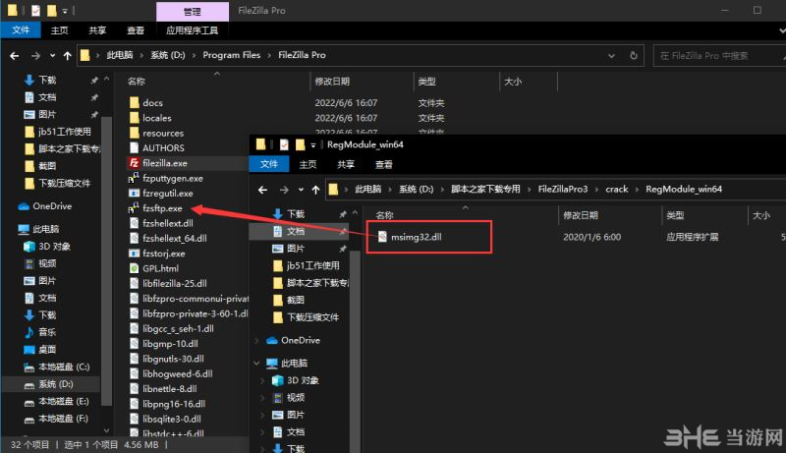Screen dimensions: 786x453
Task: Expand 此电脑 node in RegModule_win64 navigation pane
Action: pyautogui.click(x=256, y=363)
